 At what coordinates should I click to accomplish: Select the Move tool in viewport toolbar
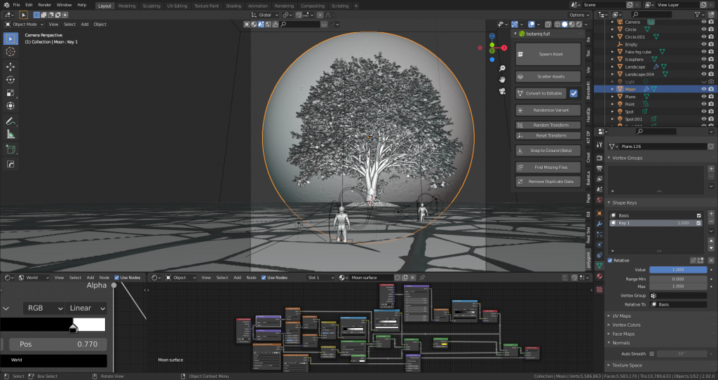pos(11,67)
